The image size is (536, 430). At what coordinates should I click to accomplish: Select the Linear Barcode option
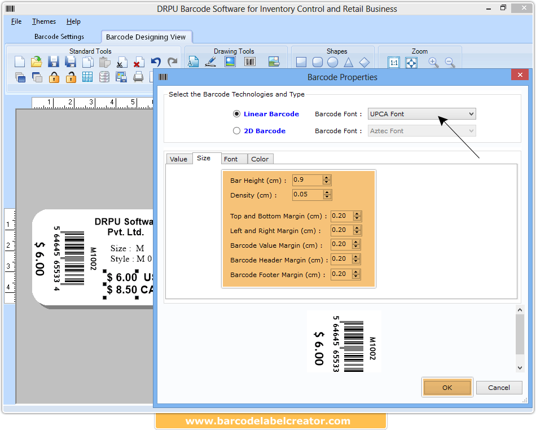tap(236, 114)
